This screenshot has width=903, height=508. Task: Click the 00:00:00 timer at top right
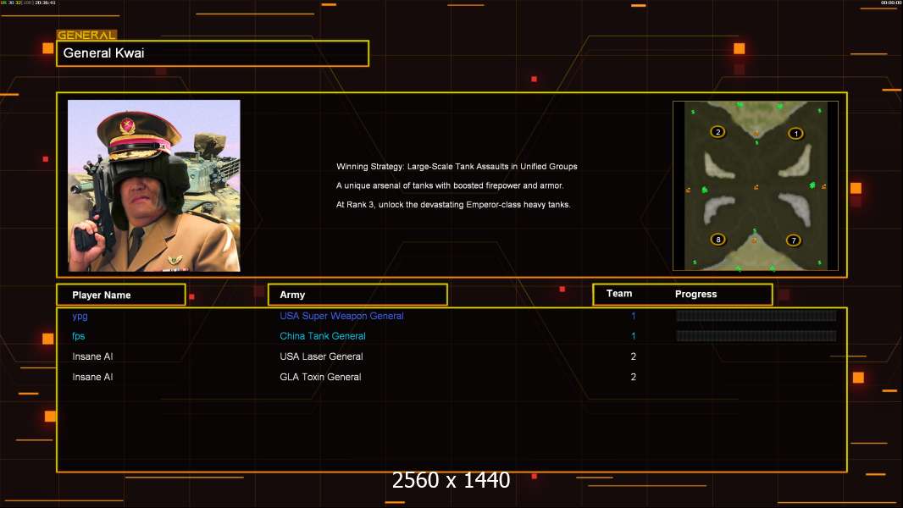click(891, 3)
